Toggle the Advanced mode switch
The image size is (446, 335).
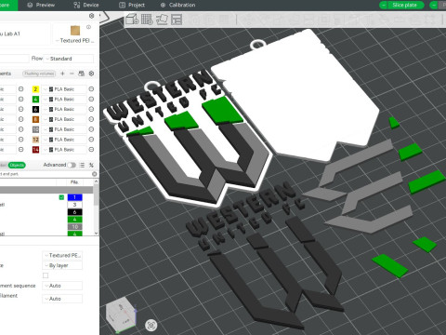coord(72,165)
